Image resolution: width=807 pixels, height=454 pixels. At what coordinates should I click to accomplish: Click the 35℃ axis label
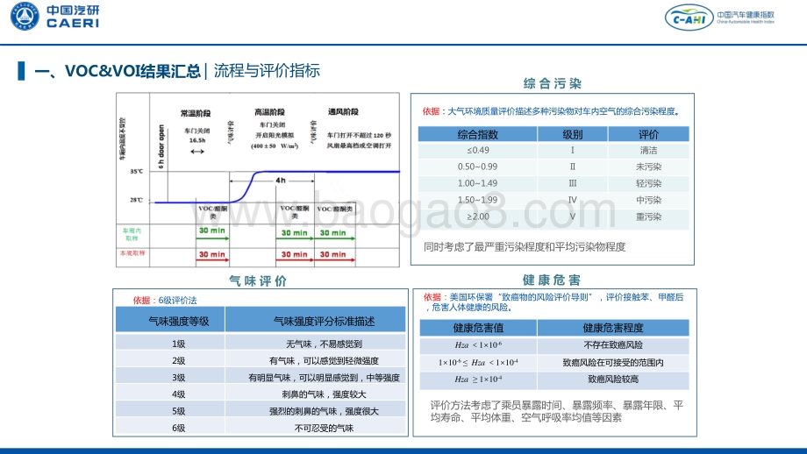(136, 171)
